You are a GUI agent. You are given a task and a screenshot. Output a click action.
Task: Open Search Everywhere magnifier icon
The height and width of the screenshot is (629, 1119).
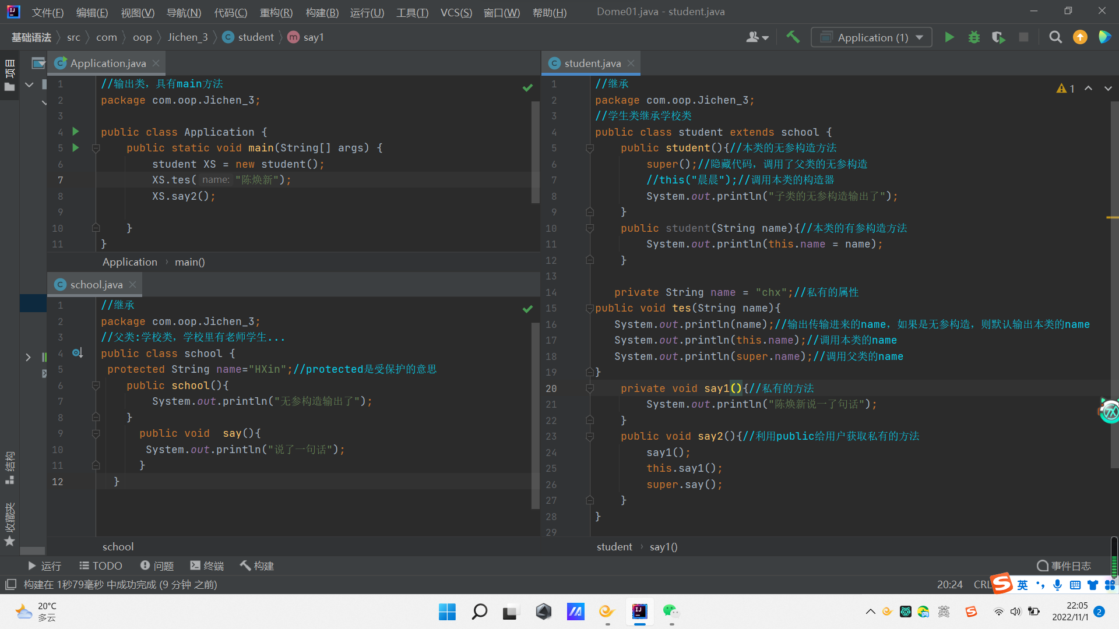(1055, 37)
